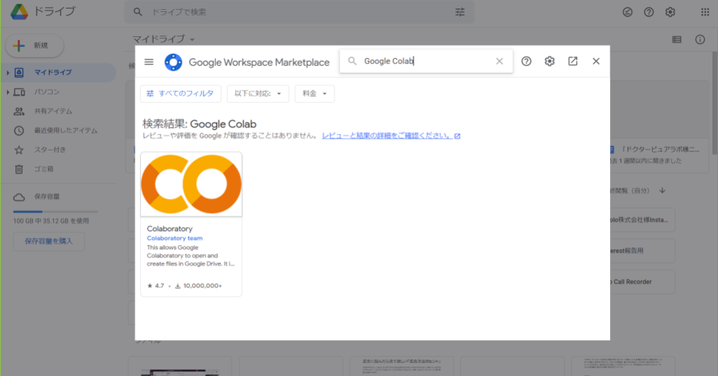
Task: Click the 4.7 star rating
Action: click(155, 286)
